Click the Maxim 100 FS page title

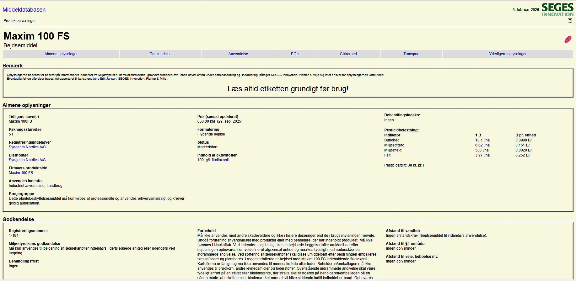tap(36, 36)
